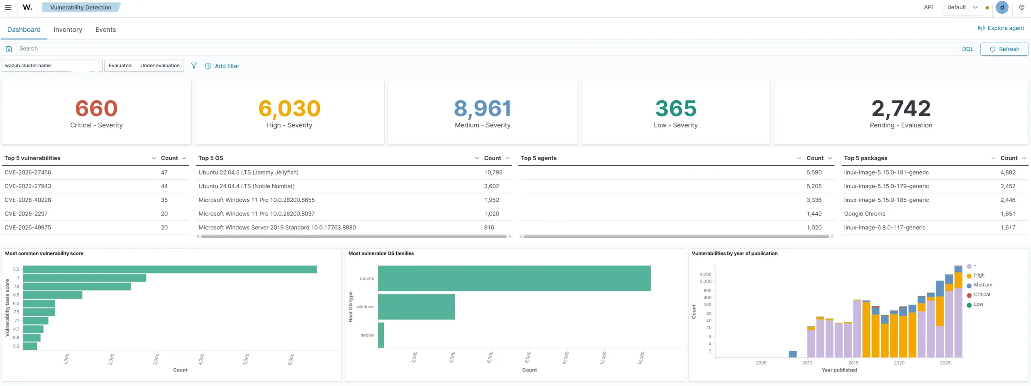This screenshot has height=386, width=1031.
Task: Open the hamburger navigation menu
Action: coord(8,7)
